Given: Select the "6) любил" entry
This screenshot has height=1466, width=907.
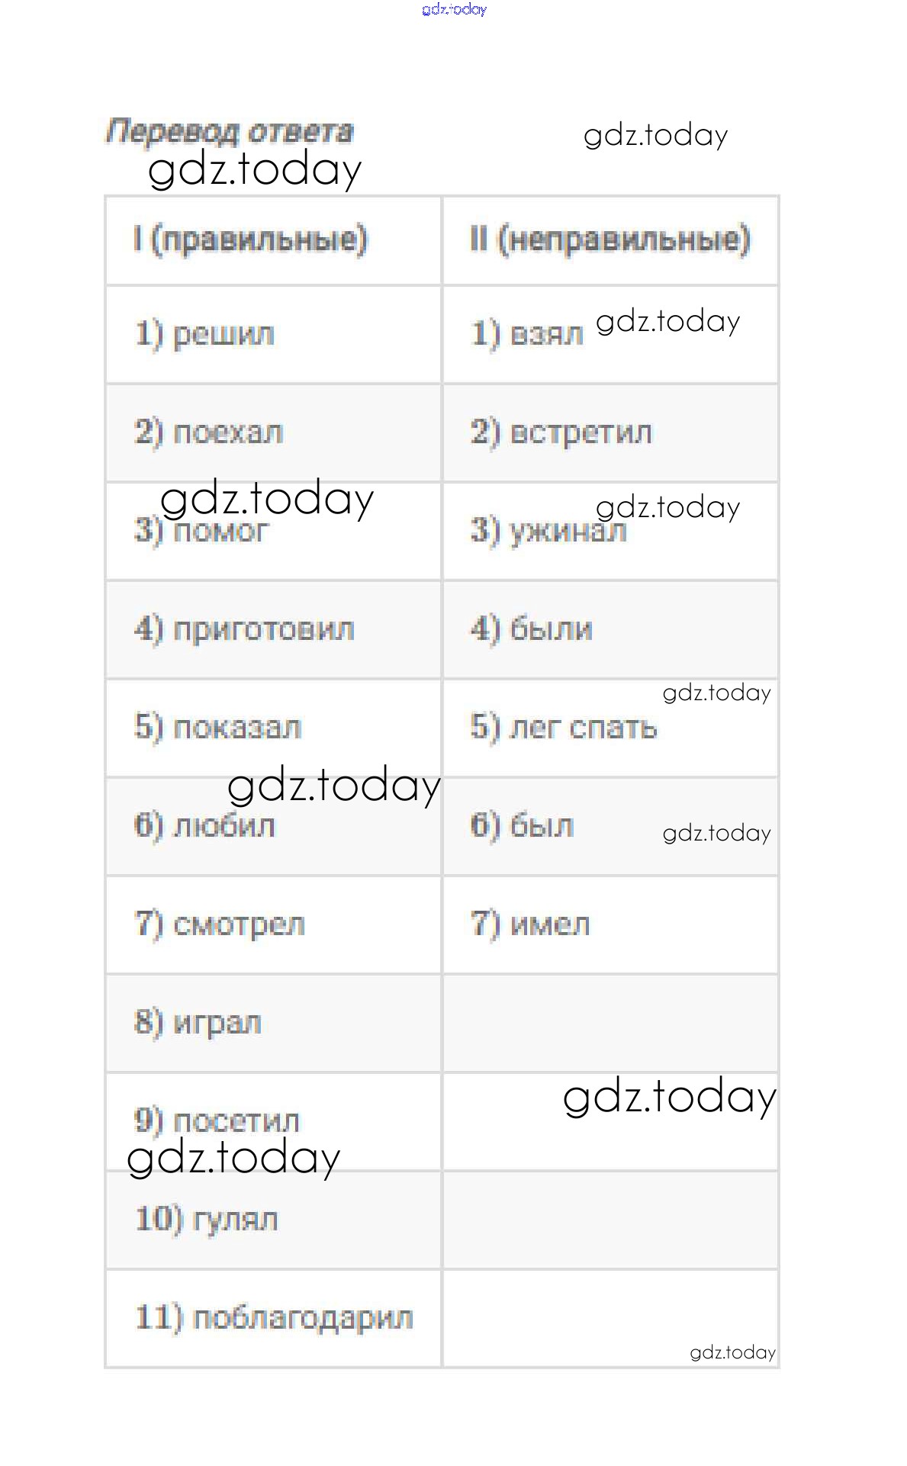Looking at the screenshot, I should click(204, 825).
